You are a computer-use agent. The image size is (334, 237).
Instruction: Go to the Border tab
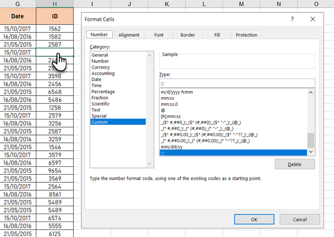187,35
